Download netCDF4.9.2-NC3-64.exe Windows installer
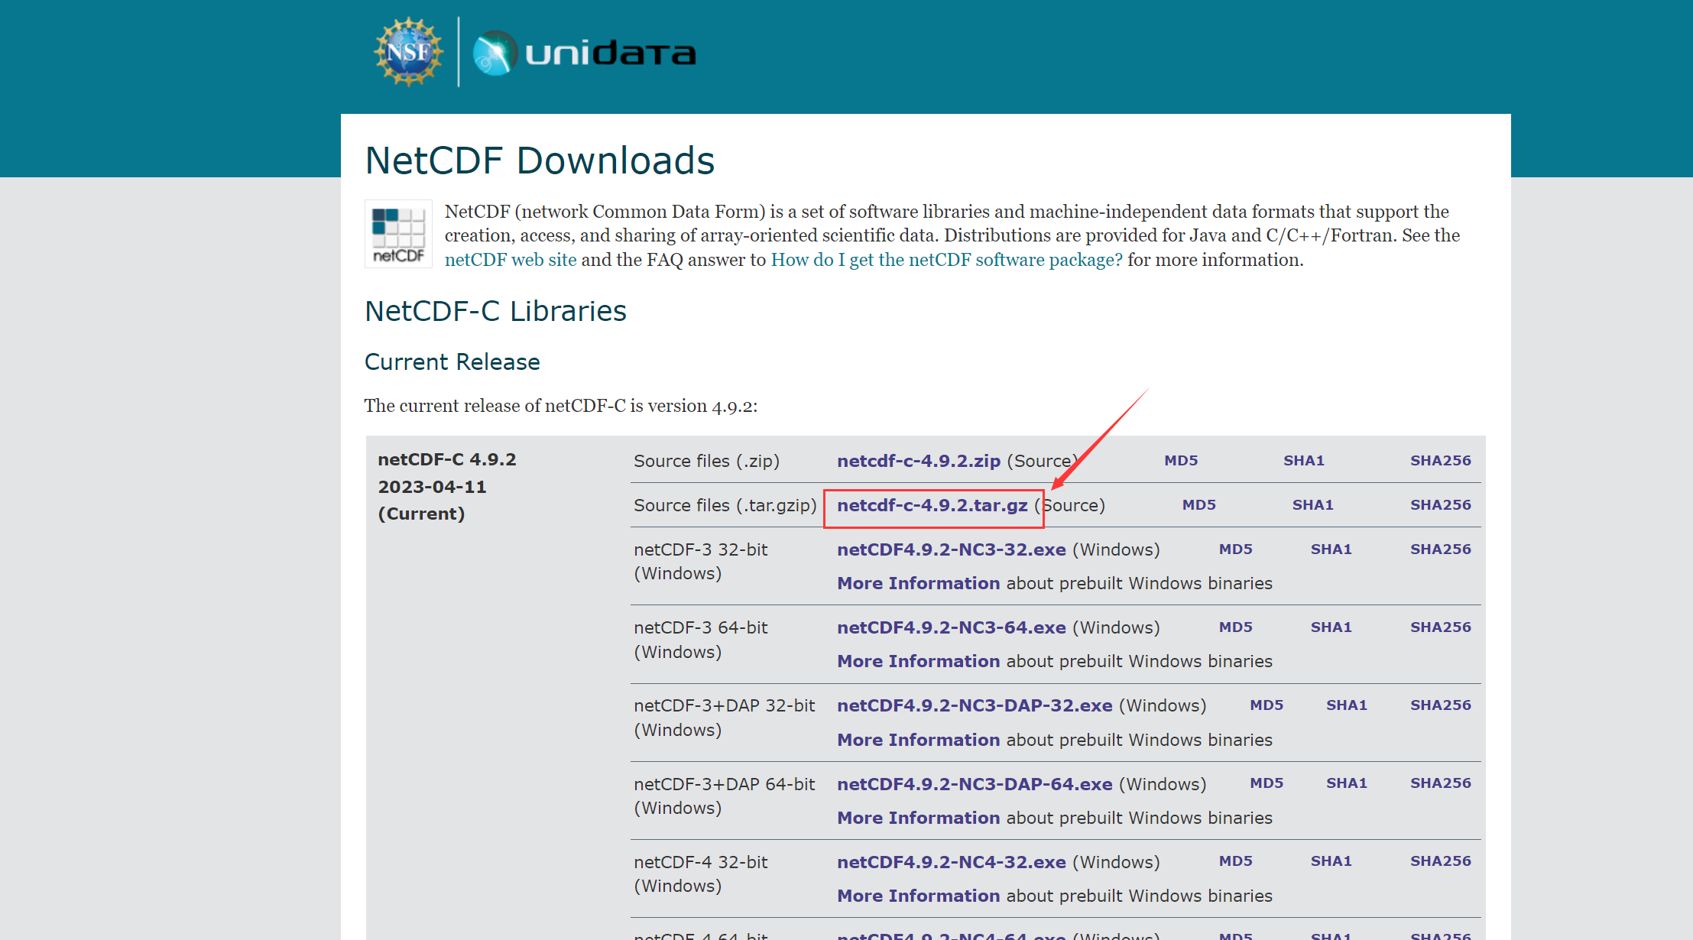The width and height of the screenshot is (1693, 940). click(x=951, y=627)
